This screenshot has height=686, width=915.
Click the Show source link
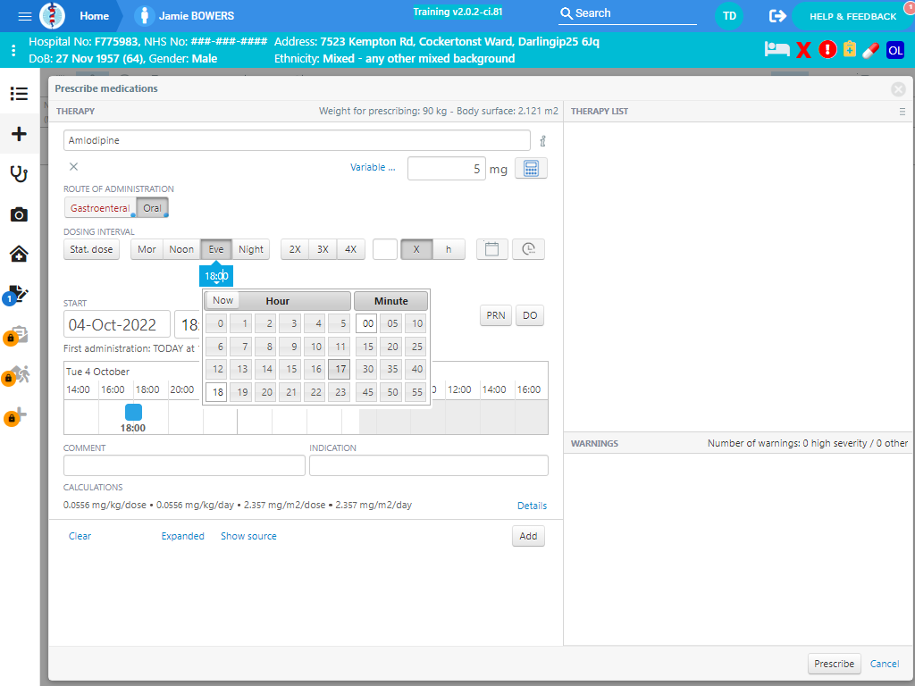pos(248,536)
